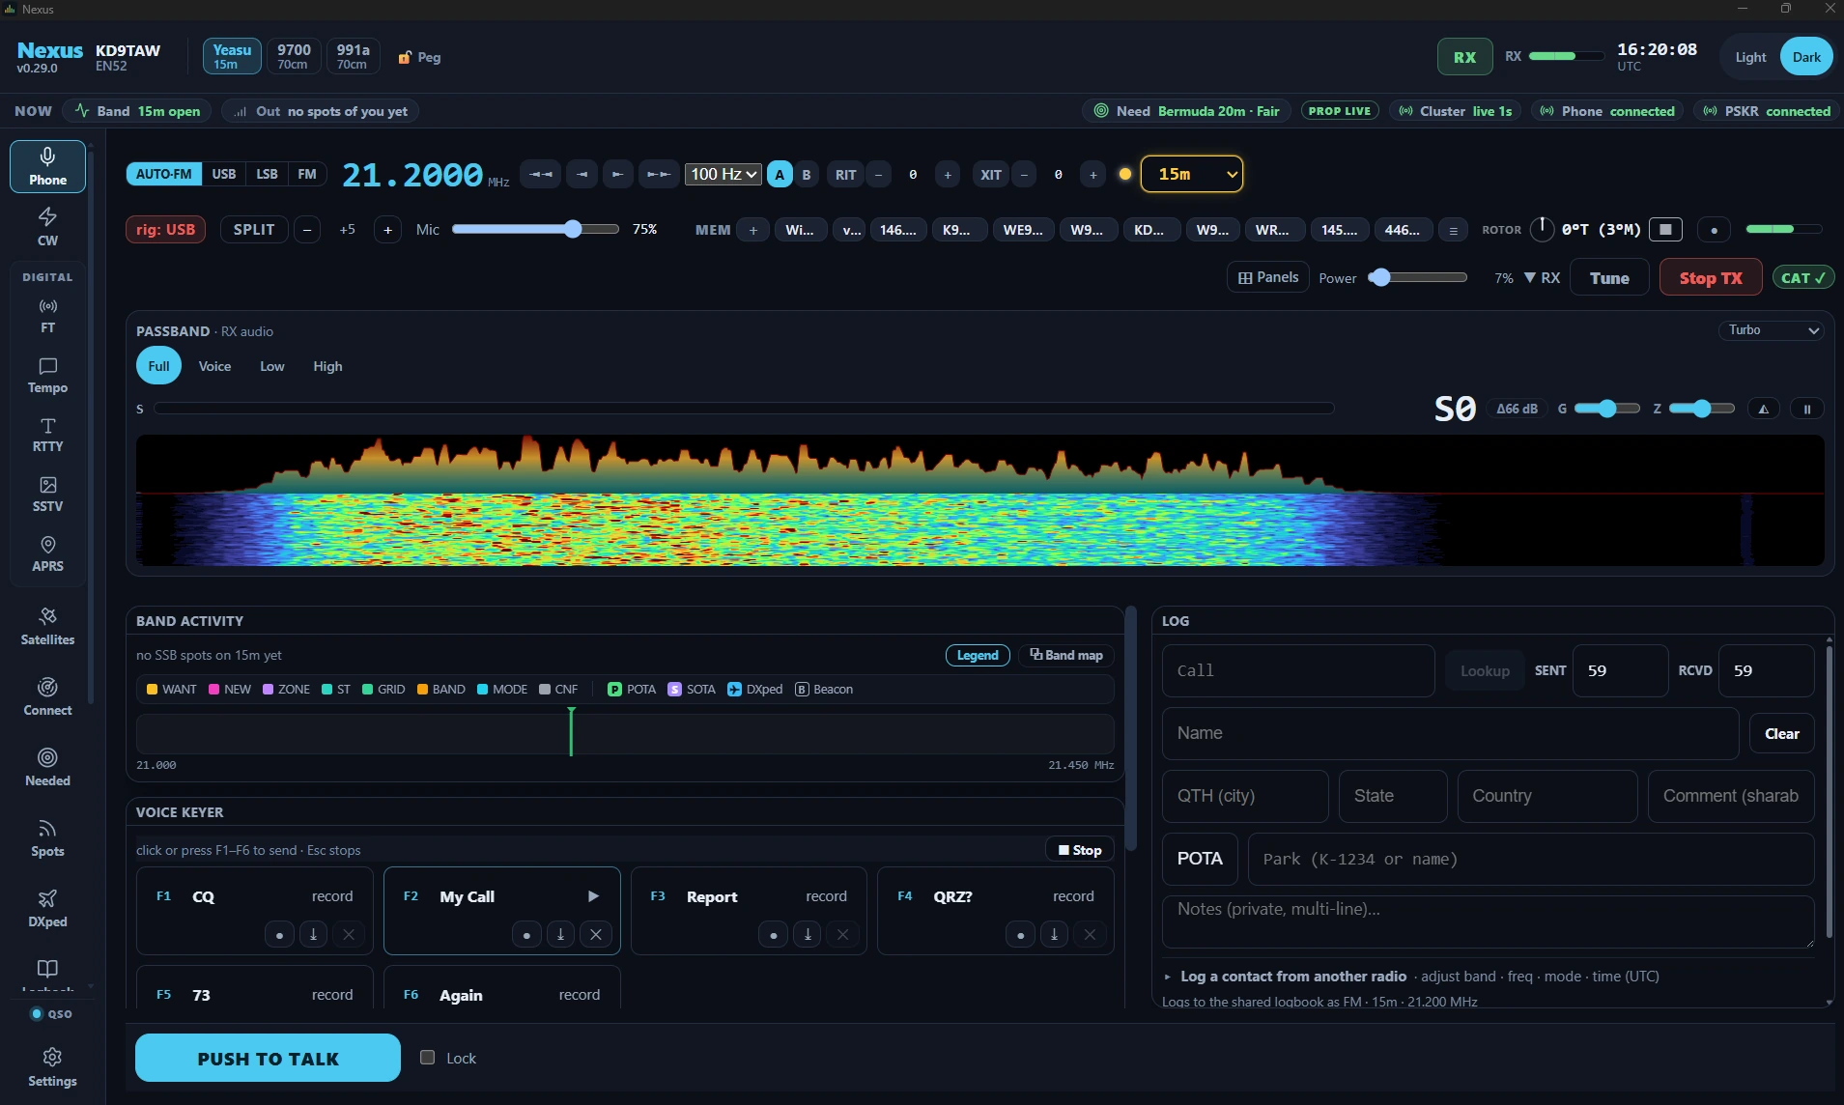Open Settings with the gear icon

(52, 1067)
